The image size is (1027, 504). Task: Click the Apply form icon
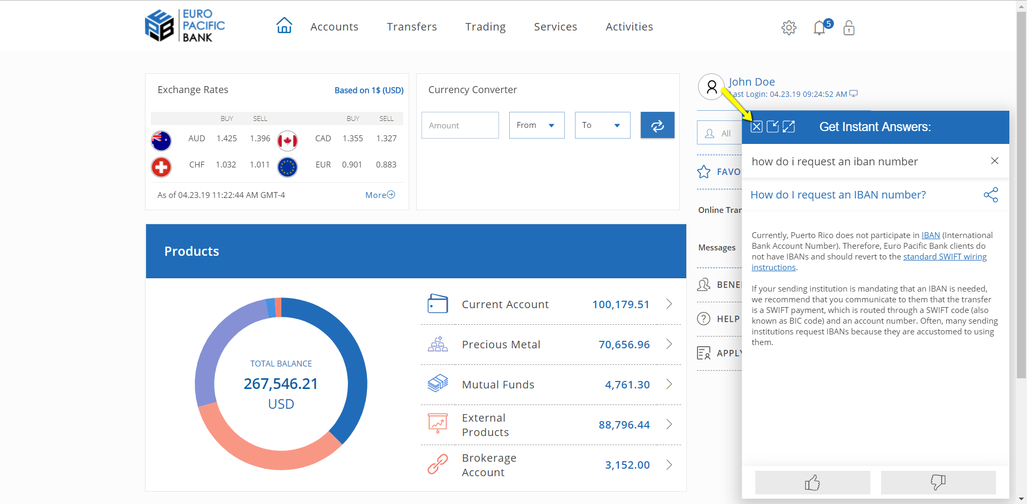coord(704,353)
